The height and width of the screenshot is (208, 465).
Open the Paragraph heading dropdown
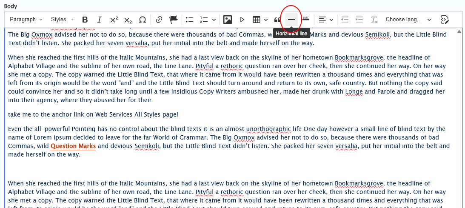[26, 20]
